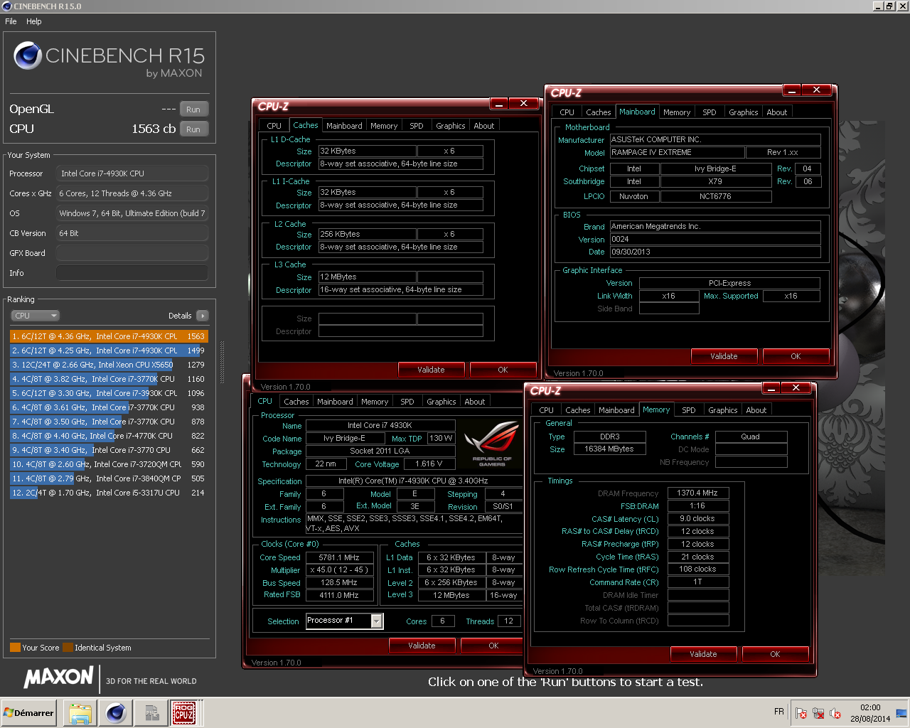Click the empty GFX Board field
Screen dimensions: 910x728
point(132,253)
